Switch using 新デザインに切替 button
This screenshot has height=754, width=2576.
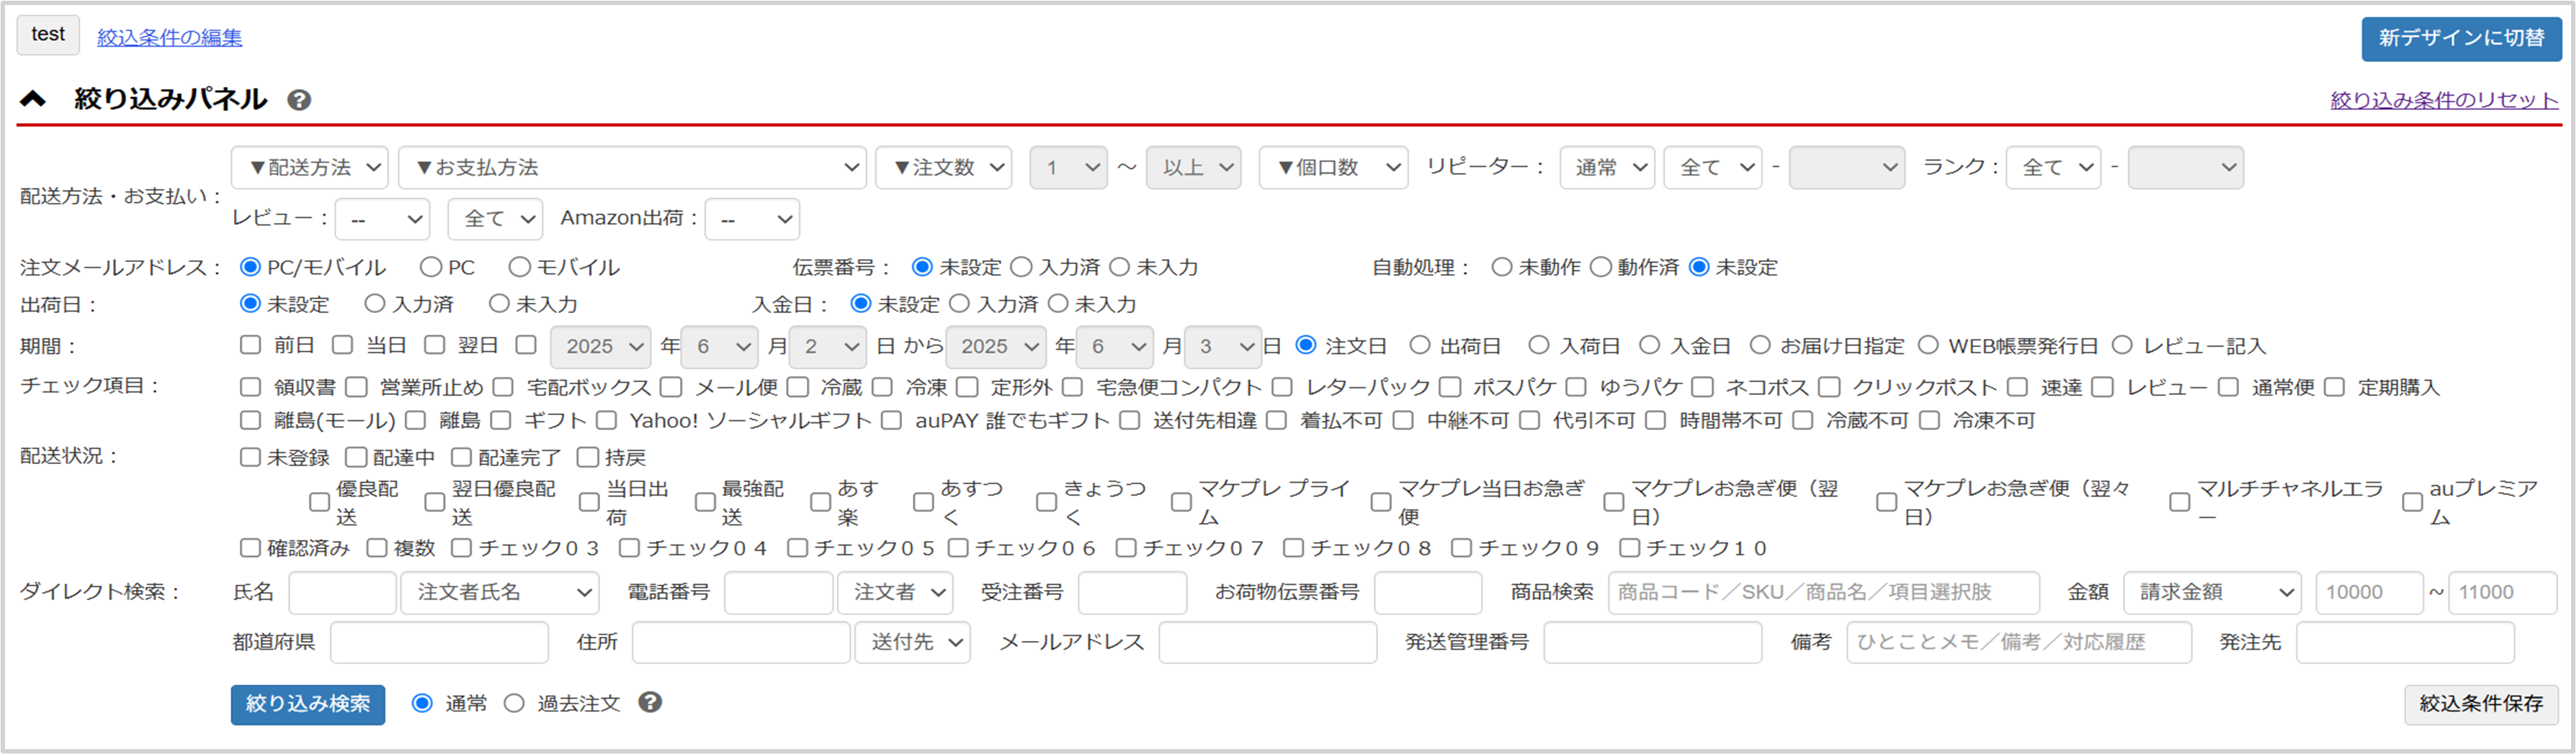[x=2461, y=38]
